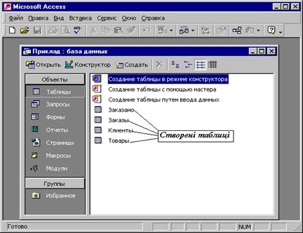Switch to List view
This screenshot has height=233, width=303.
[201, 64]
